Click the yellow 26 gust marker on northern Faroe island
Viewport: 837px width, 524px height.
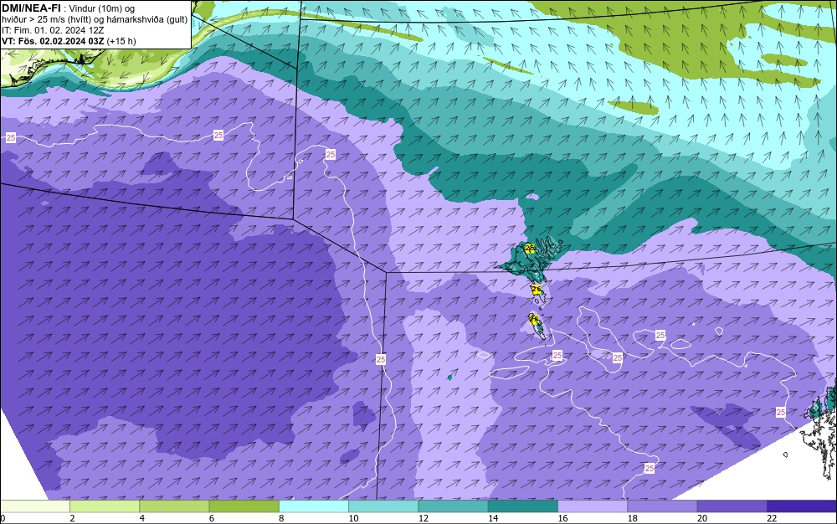530,248
